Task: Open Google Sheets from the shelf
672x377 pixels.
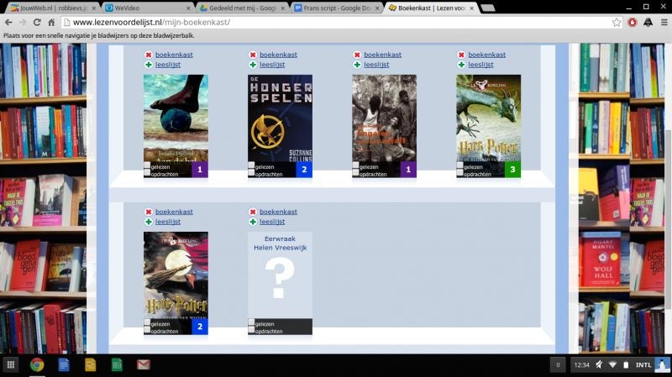Action: click(x=117, y=364)
